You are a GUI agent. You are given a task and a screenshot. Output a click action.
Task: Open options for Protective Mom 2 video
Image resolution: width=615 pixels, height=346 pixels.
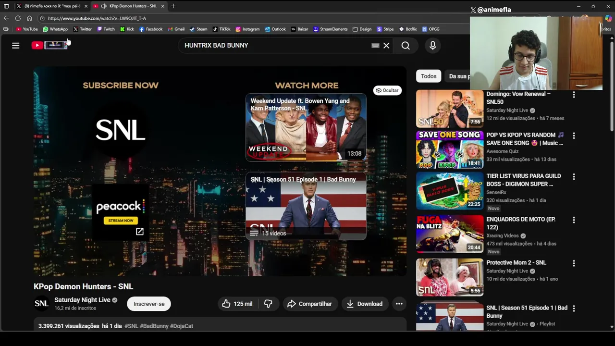coord(574,263)
